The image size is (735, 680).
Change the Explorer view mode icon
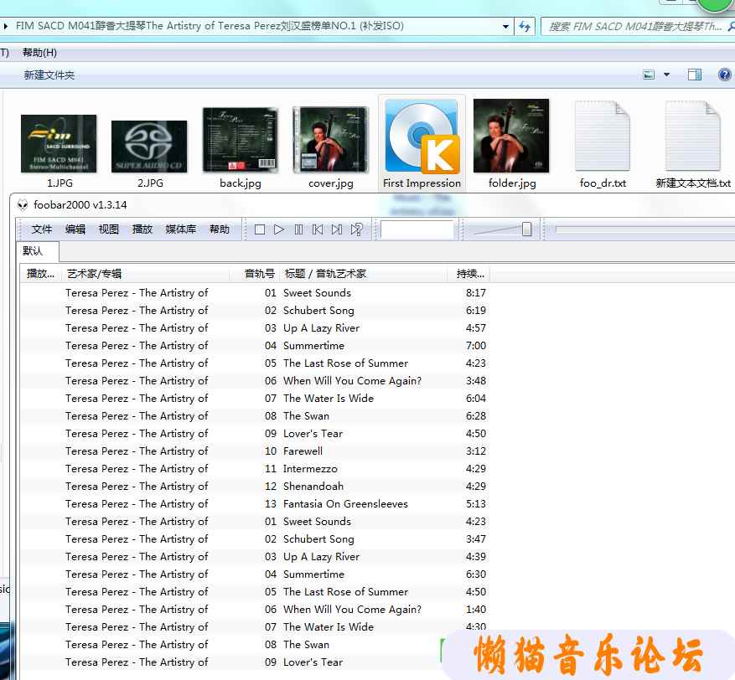click(649, 75)
